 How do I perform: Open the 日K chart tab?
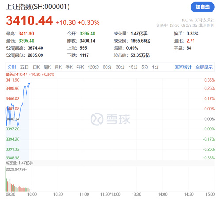[x=36, y=67]
